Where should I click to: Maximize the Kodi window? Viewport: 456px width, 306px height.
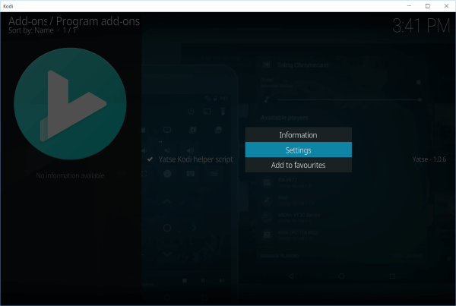(x=426, y=6)
